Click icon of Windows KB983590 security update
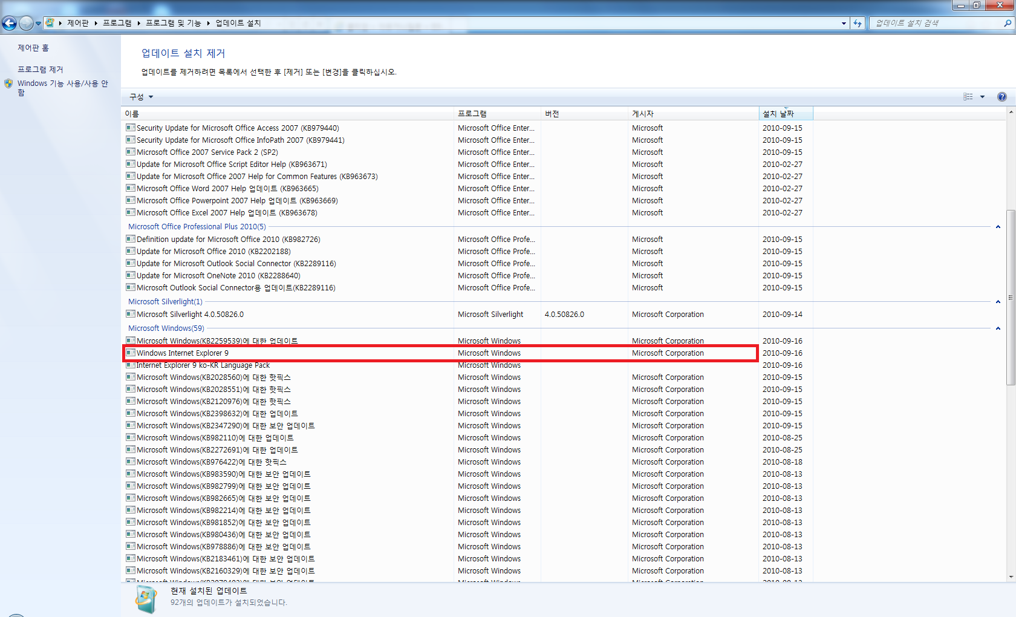1016x617 pixels. pyautogui.click(x=130, y=474)
